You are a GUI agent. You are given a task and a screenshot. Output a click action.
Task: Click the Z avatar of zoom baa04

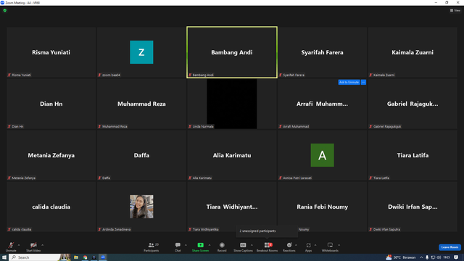coord(141,52)
